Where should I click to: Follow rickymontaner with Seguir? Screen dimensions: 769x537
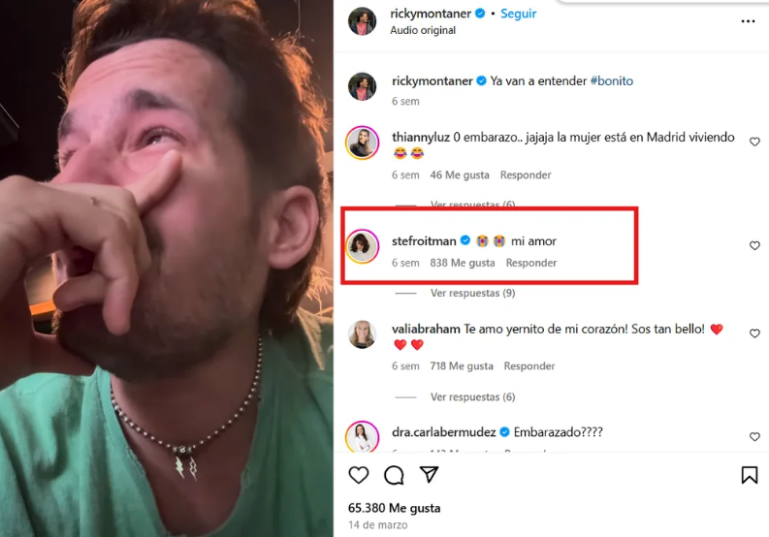pos(519,14)
